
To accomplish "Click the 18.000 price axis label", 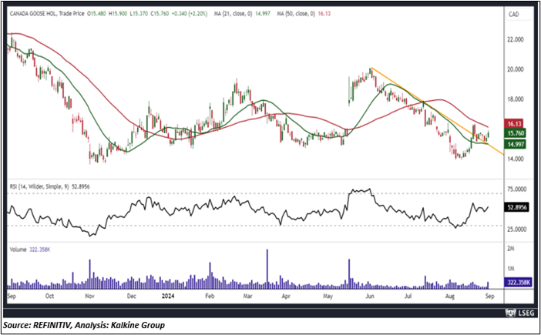I will (x=516, y=99).
